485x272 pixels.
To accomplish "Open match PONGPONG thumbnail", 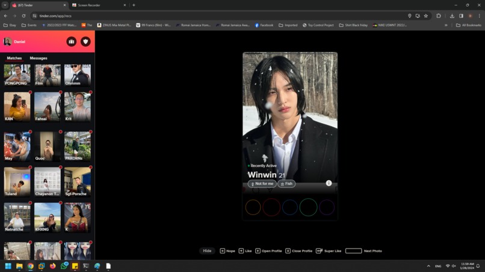I will tap(17, 75).
